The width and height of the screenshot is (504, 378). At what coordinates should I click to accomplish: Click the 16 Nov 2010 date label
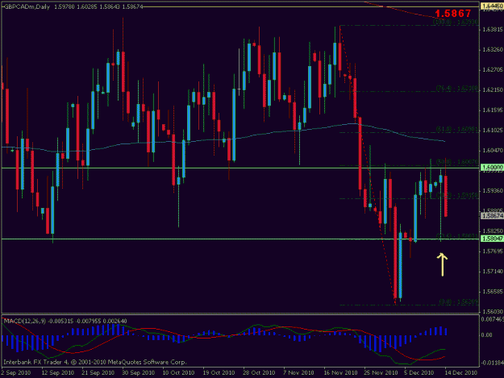point(341,373)
